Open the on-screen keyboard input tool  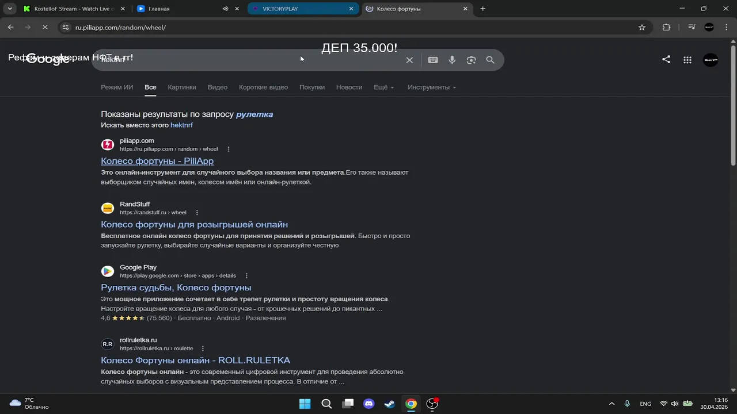(x=433, y=60)
